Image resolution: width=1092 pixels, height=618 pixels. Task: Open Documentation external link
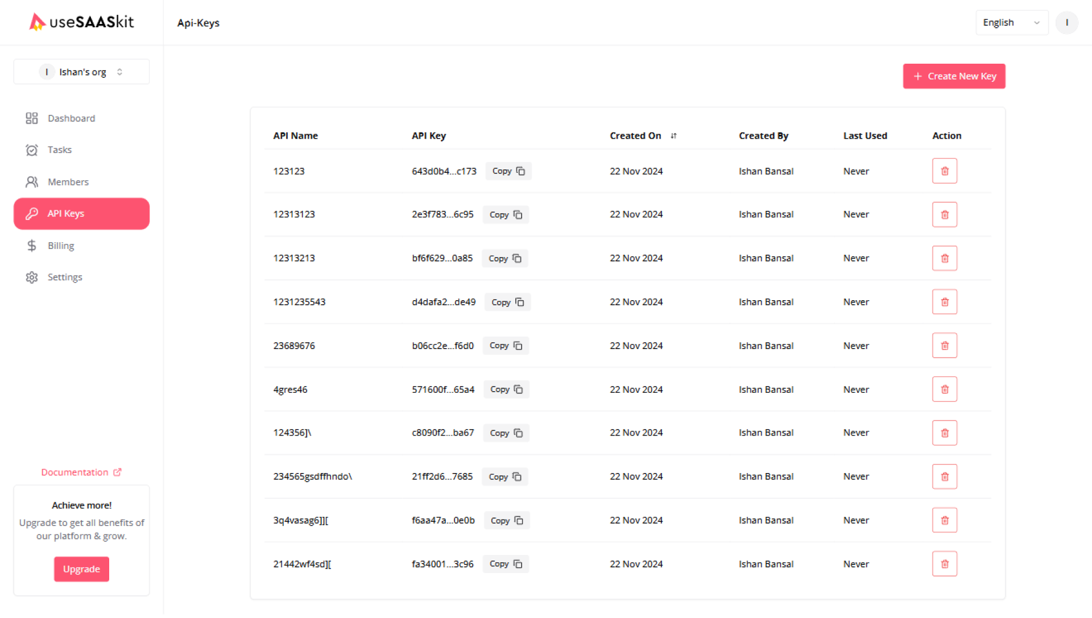tap(81, 472)
